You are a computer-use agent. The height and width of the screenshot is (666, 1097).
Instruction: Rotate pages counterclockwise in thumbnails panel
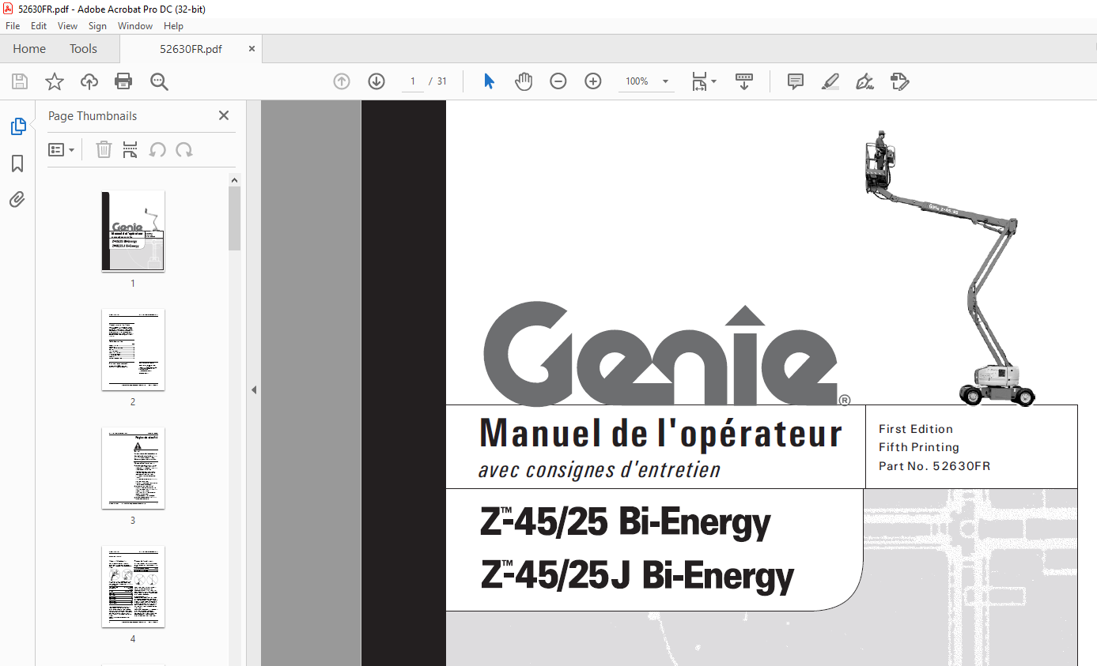point(157,149)
